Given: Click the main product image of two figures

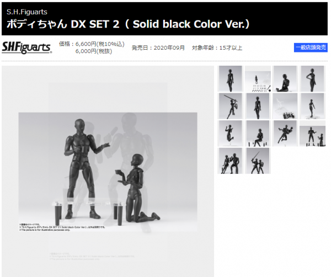Looking at the screenshot, I should coord(108,172).
